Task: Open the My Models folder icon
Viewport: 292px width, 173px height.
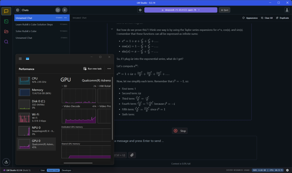Action: (x=6, y=31)
